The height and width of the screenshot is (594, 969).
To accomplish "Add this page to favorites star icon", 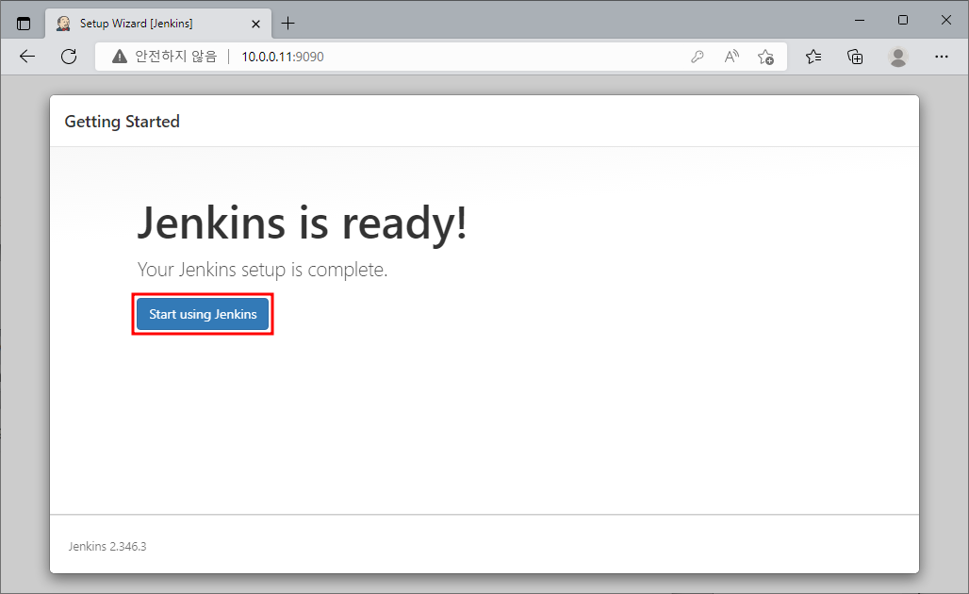I will (x=765, y=57).
